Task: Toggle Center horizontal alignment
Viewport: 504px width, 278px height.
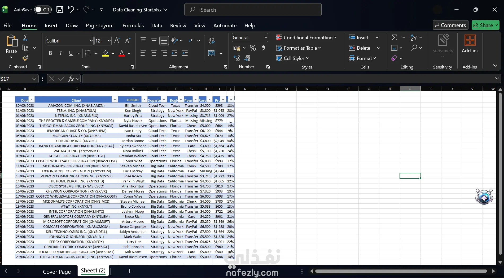Action: [x=154, y=53]
